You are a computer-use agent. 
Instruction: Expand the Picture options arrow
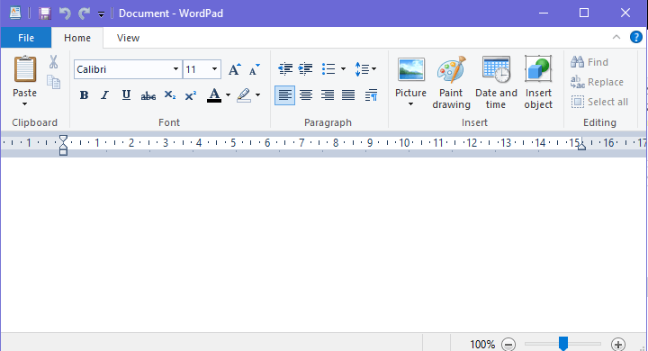point(410,104)
